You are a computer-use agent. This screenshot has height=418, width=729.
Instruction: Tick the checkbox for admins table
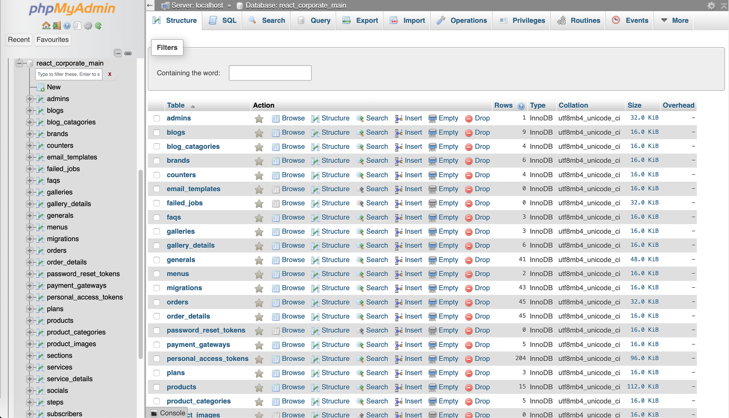(x=157, y=118)
